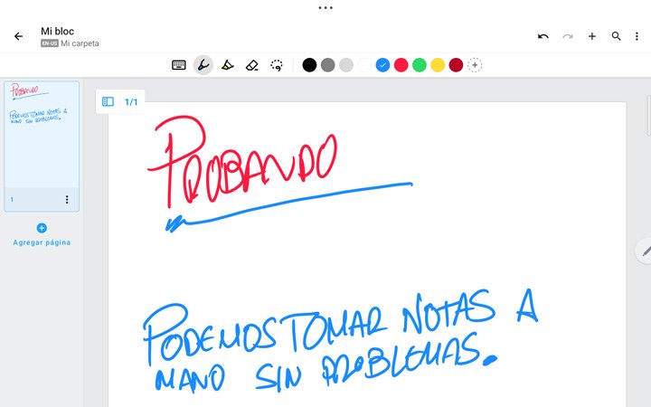Screen dimensions: 651x407
Task: Expand the floating pen panel at right edge
Action: click(644, 251)
